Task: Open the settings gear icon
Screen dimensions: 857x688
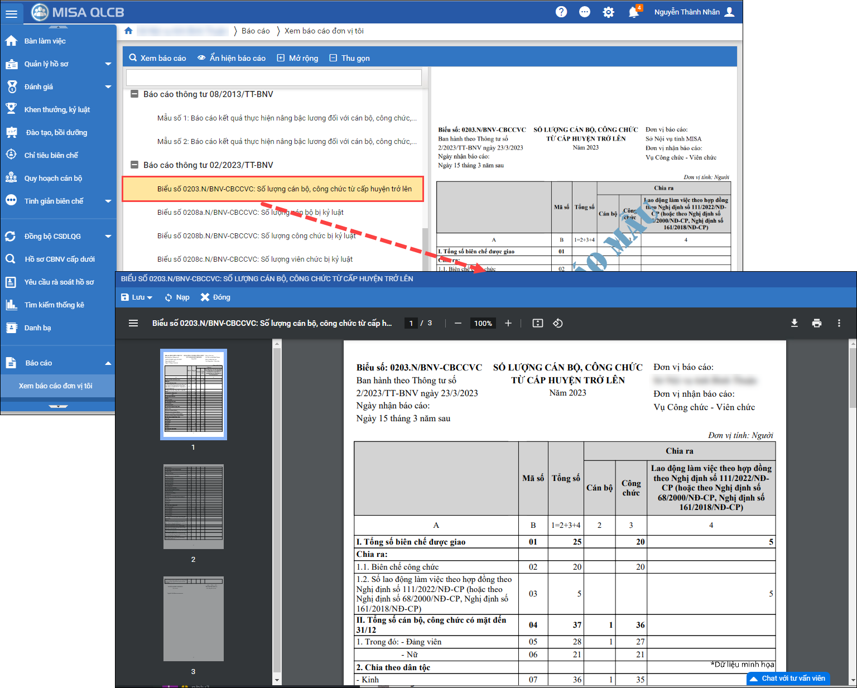Action: (x=608, y=12)
